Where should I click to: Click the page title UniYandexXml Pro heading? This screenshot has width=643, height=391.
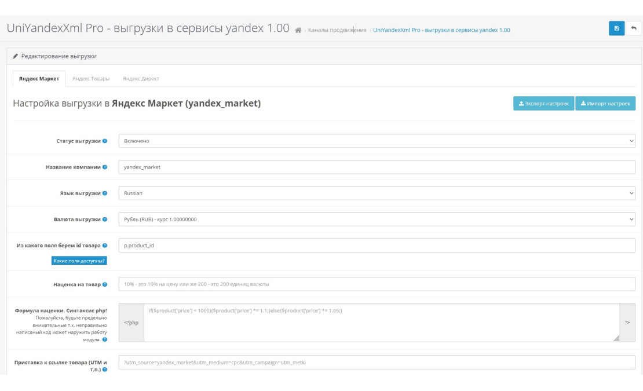click(148, 28)
